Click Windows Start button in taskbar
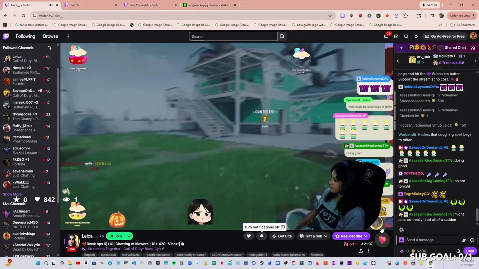This screenshot has height=269, width=479. pyautogui.click(x=38, y=263)
